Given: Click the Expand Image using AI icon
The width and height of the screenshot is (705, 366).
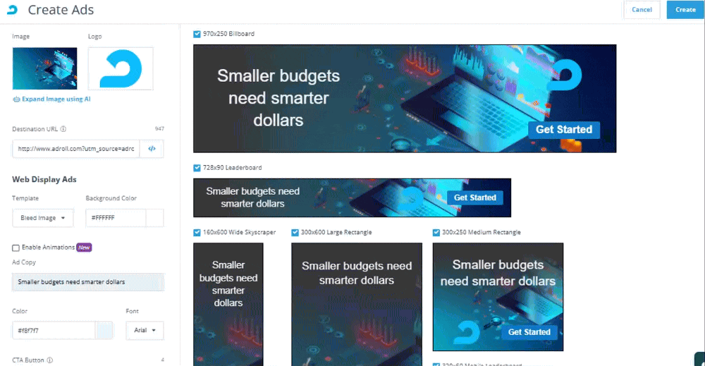Looking at the screenshot, I should pyautogui.click(x=16, y=99).
